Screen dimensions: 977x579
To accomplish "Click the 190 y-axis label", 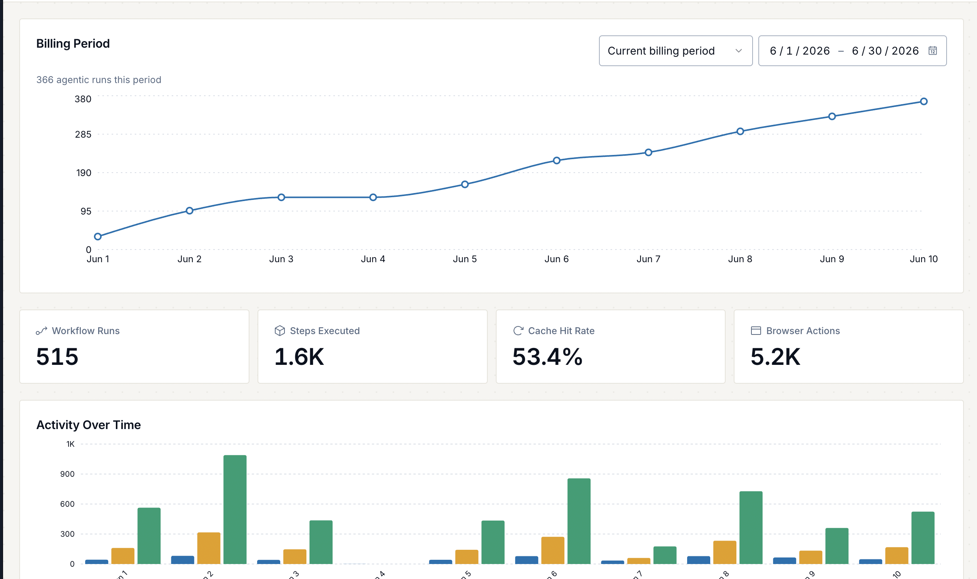I will tap(84, 173).
